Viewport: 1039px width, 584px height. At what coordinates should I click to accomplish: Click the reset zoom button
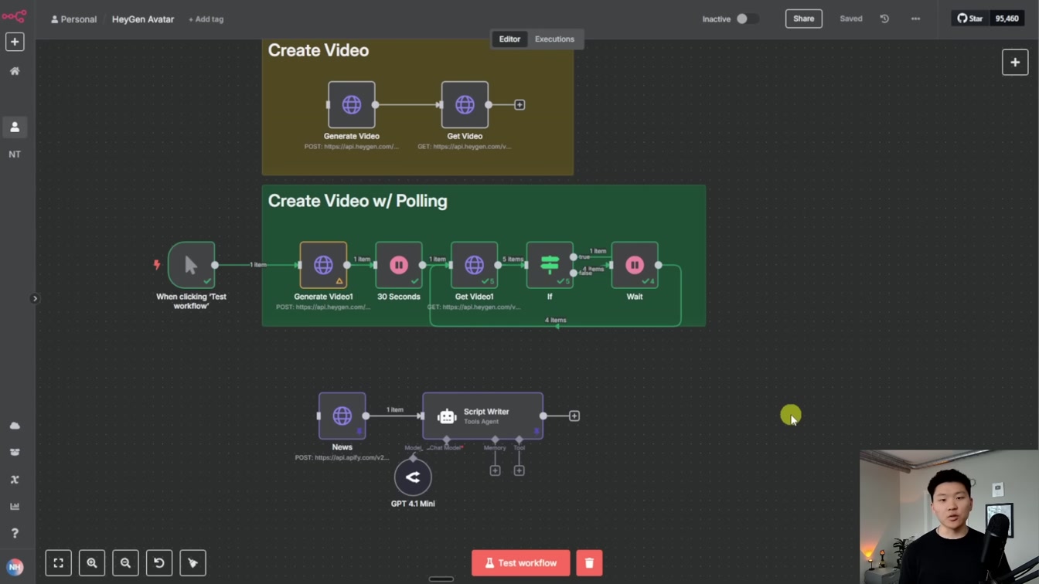coord(159,563)
